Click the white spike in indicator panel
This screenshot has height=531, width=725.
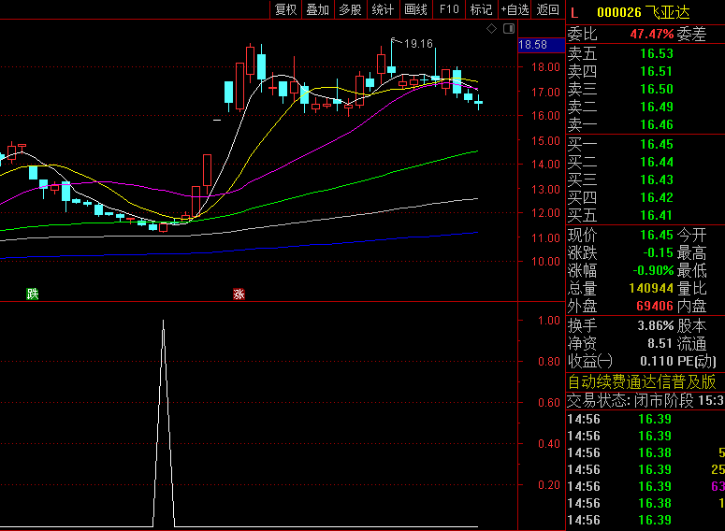(x=163, y=423)
